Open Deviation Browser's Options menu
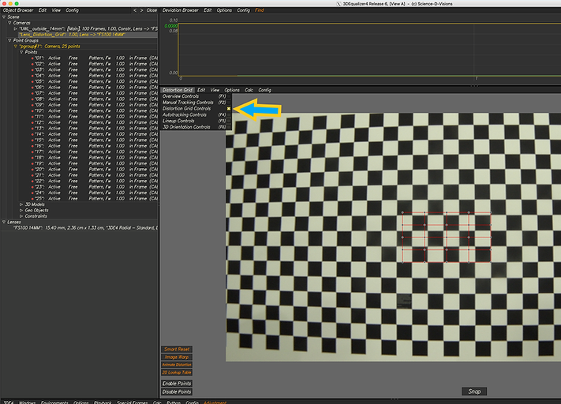 [224, 10]
